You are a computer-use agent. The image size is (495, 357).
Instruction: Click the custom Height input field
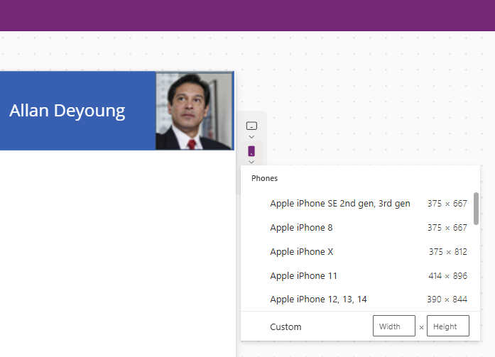tap(448, 326)
